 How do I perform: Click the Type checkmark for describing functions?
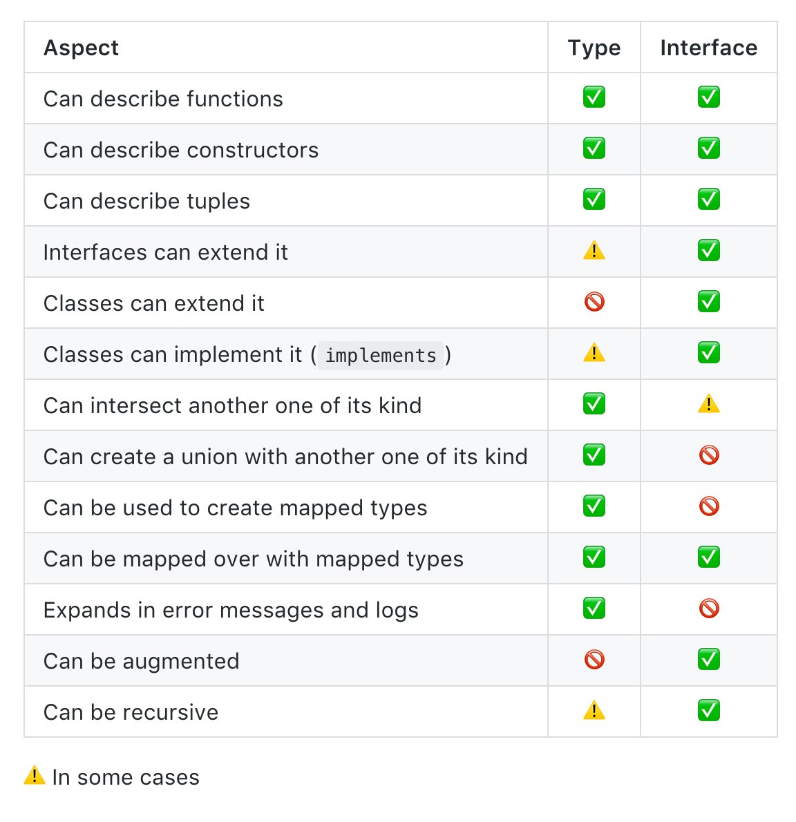(594, 97)
